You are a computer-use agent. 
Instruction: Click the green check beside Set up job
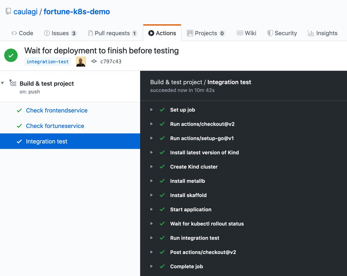pyautogui.click(x=162, y=110)
